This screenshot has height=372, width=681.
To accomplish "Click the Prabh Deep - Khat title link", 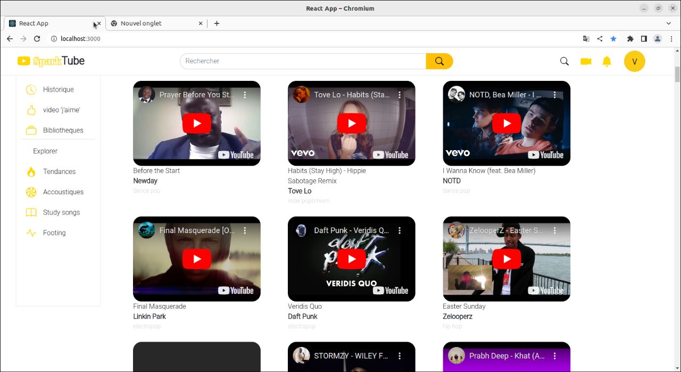I will click(x=506, y=356).
